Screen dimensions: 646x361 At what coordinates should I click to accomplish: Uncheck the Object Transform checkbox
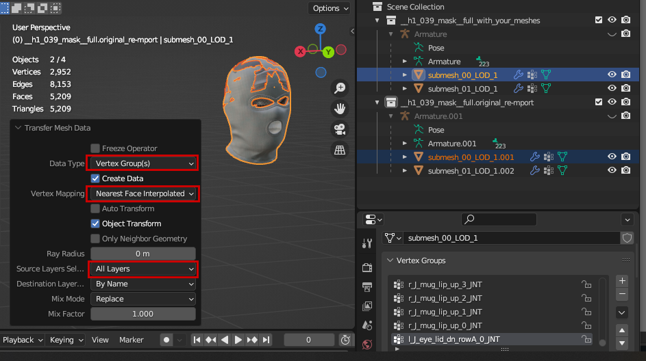click(x=96, y=224)
